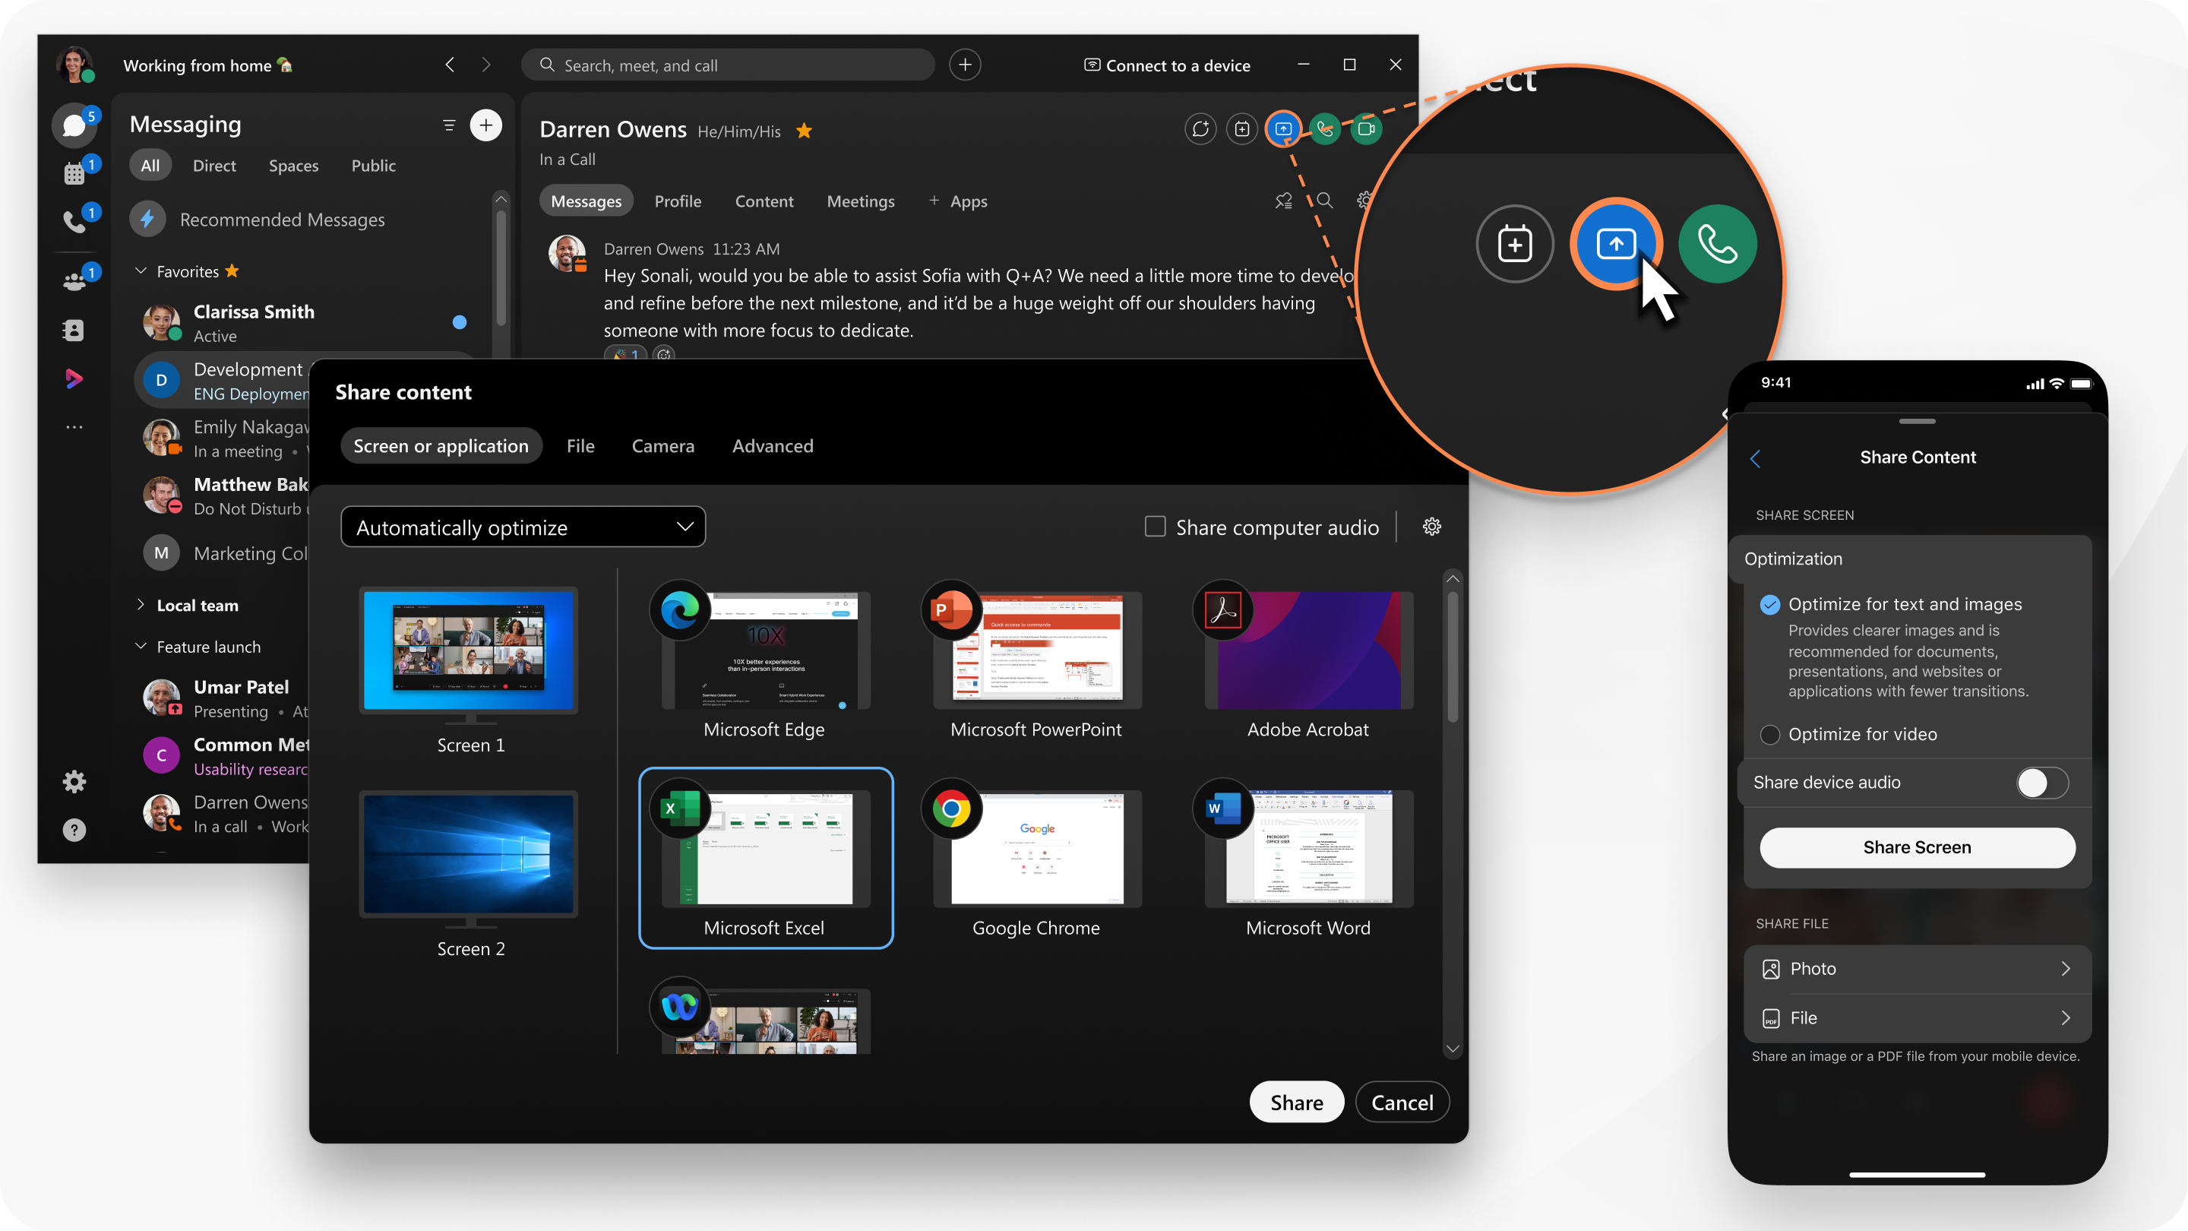Click the search icon in contact header
This screenshot has height=1231, width=2188.
pyautogui.click(x=1323, y=200)
